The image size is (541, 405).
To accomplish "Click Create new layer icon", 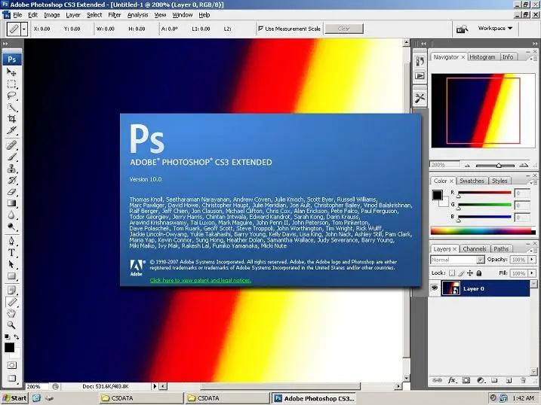I will 509,380.
